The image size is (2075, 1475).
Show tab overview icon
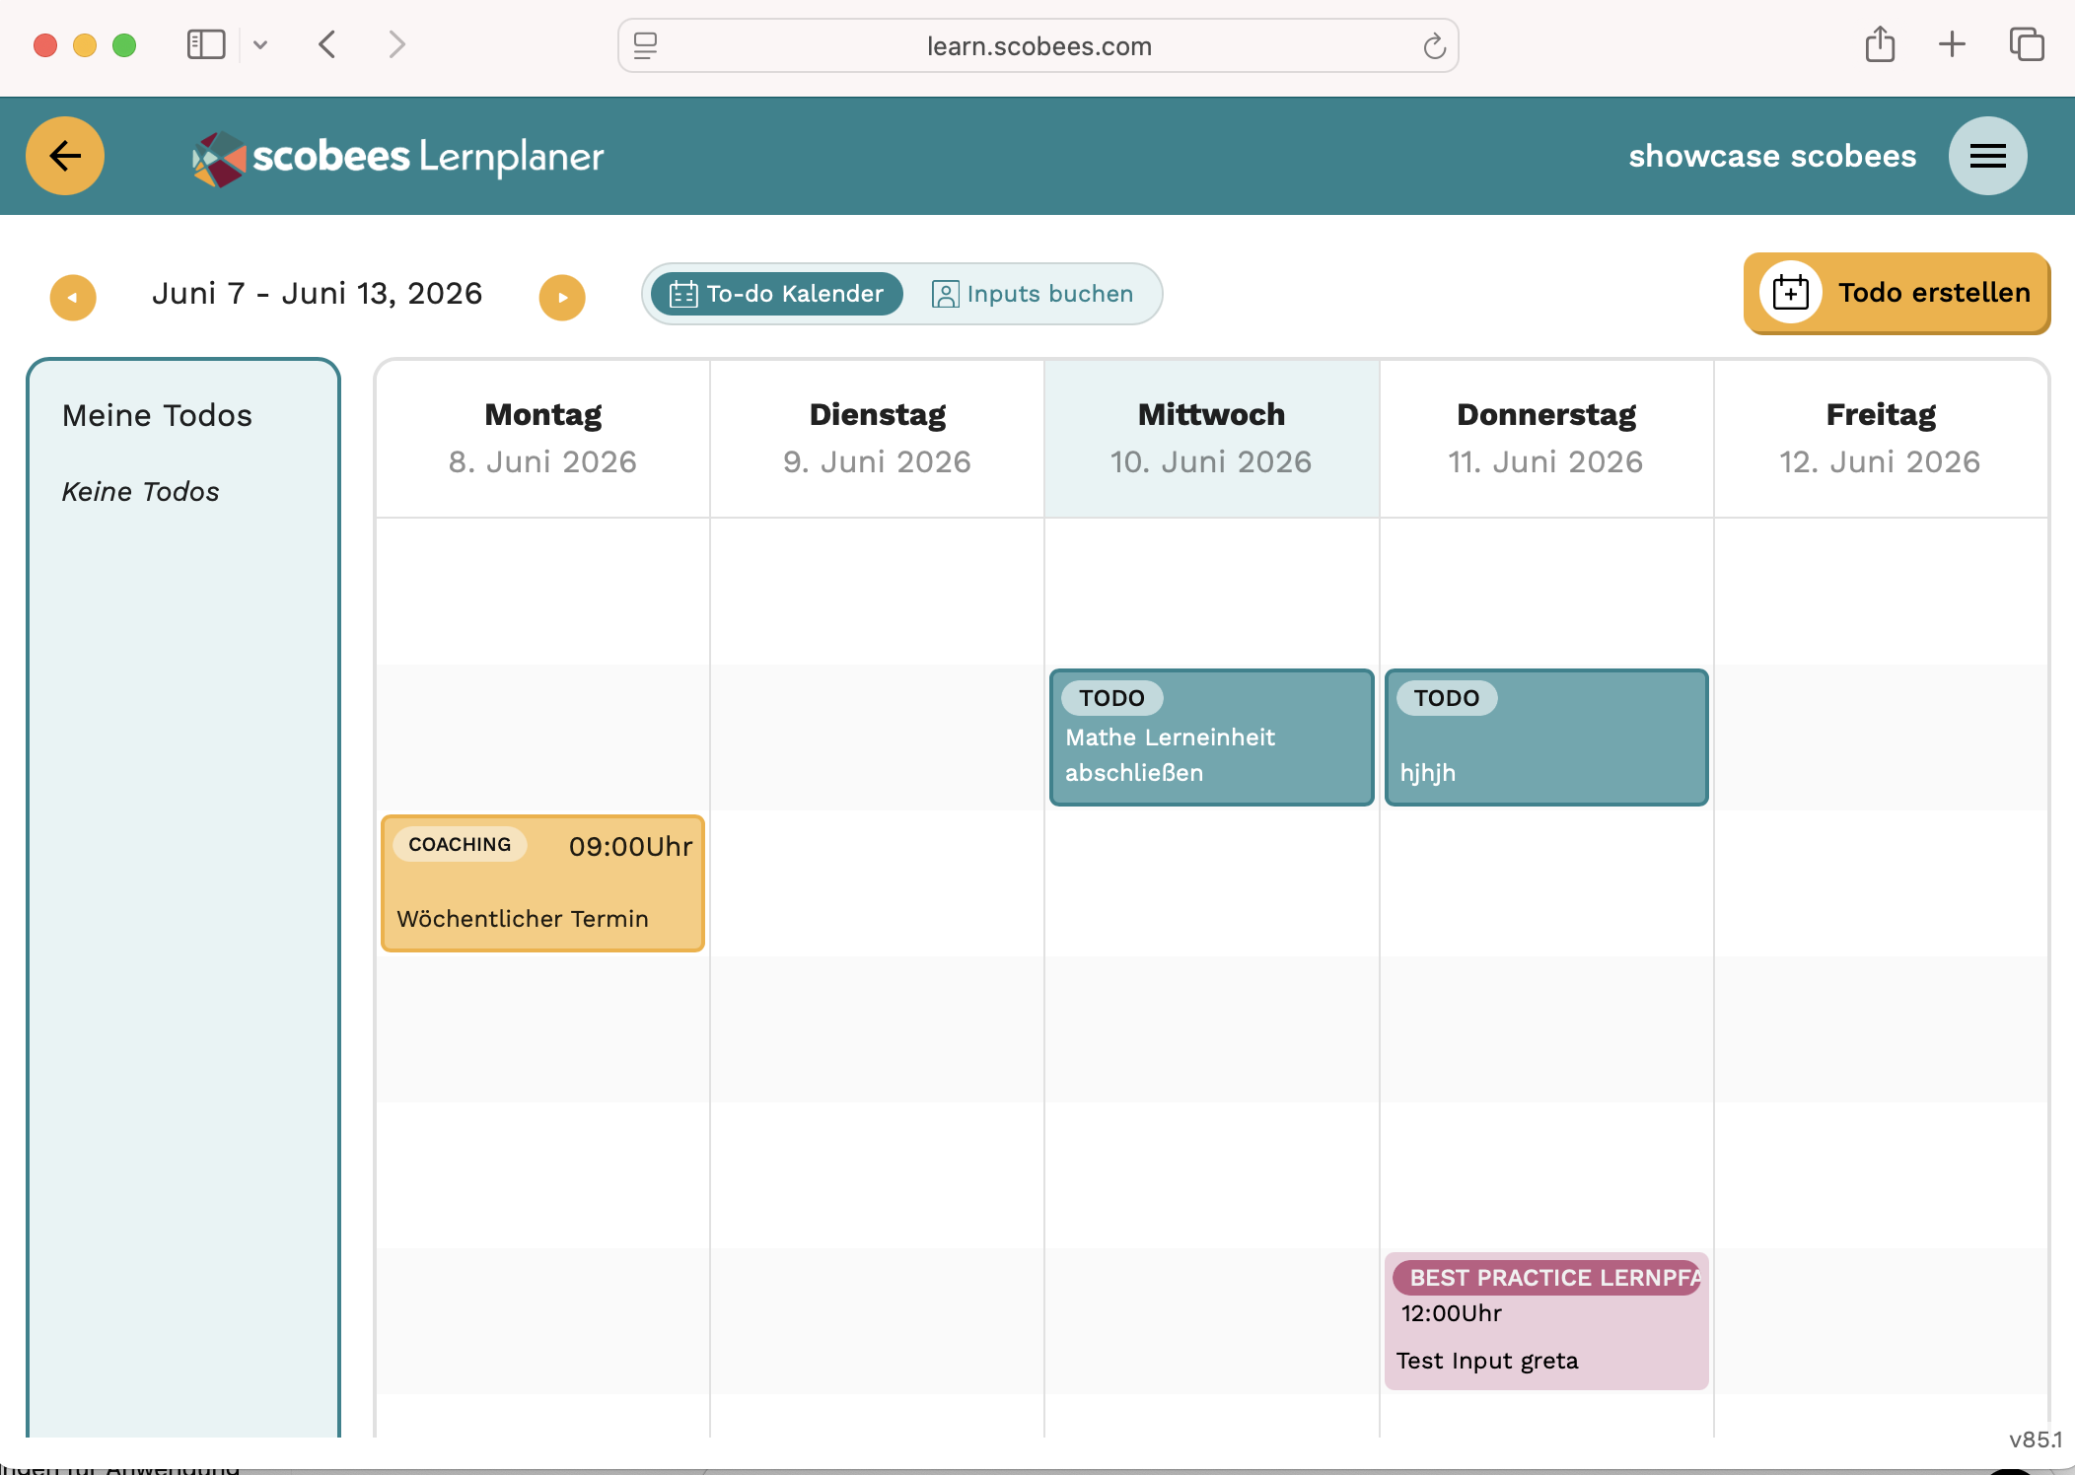pyautogui.click(x=2027, y=44)
